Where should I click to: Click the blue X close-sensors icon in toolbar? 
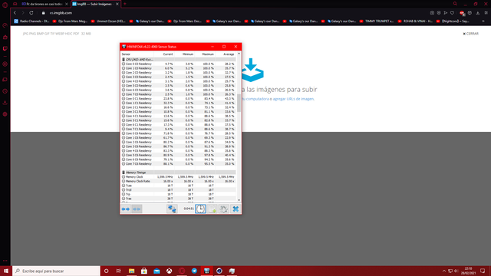[236, 209]
